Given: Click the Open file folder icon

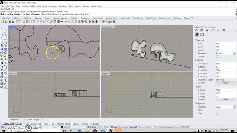Looking at the screenshot, I should [6, 22].
